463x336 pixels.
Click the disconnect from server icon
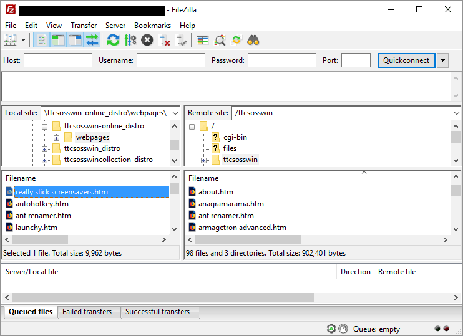click(x=165, y=41)
